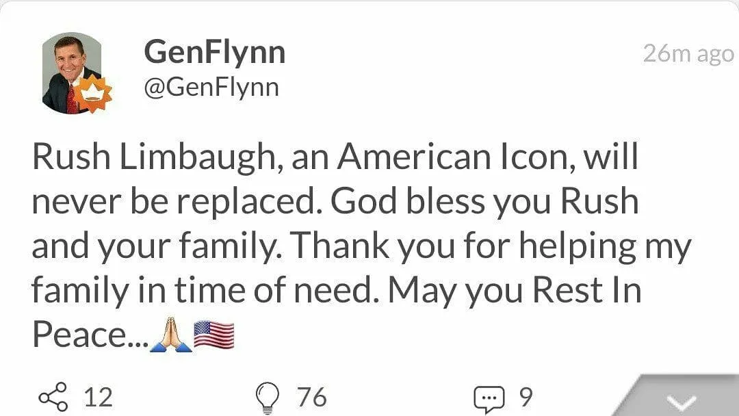
Task: Open GenFlynn's profile picture
Action: pyautogui.click(x=72, y=73)
